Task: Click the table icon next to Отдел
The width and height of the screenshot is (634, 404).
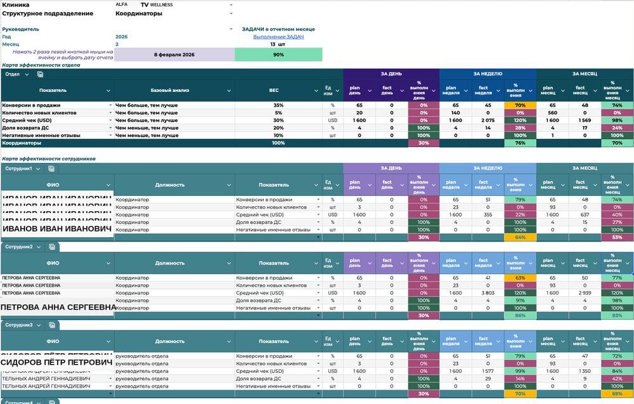Action: (40, 74)
